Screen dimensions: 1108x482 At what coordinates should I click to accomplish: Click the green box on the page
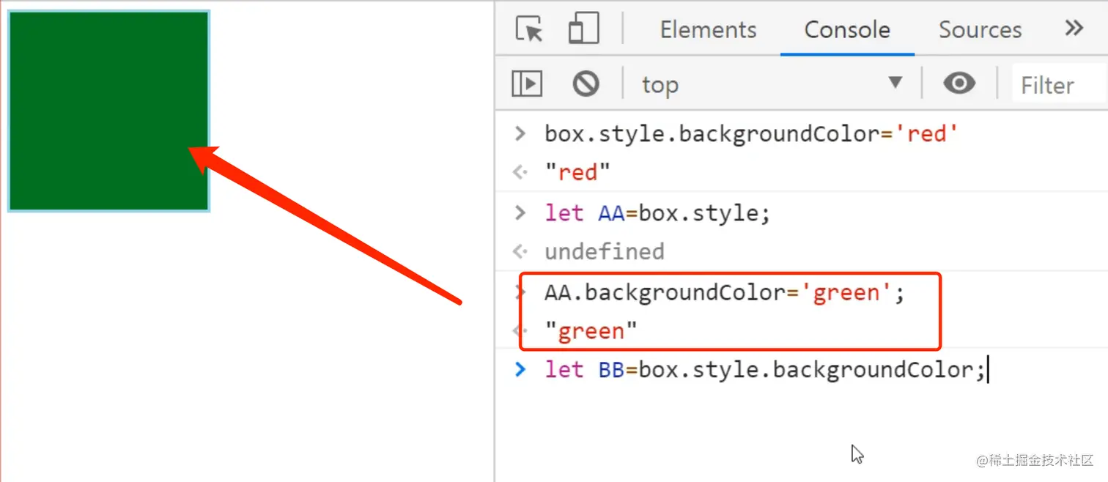point(108,111)
